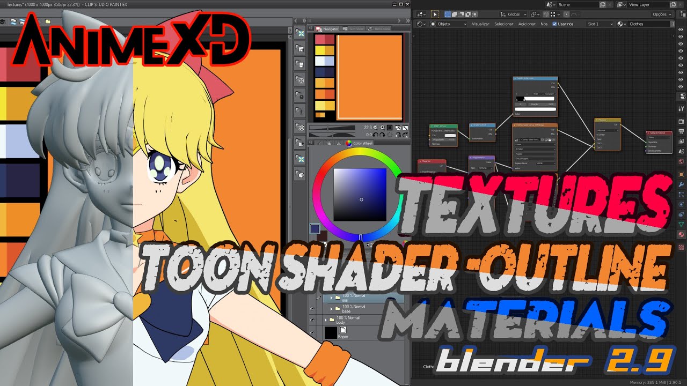This screenshot has width=687, height=386.
Task: Click the View Layer name field
Action: pyautogui.click(x=648, y=5)
